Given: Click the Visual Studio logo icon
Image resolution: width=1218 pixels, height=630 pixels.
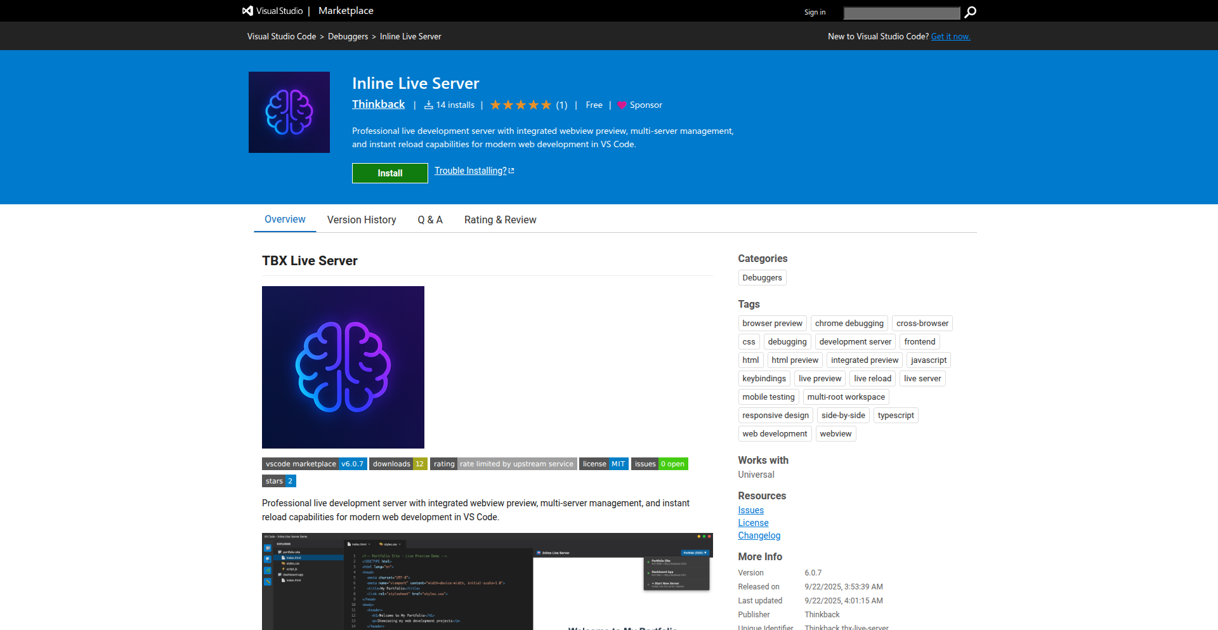Looking at the screenshot, I should tap(247, 11).
